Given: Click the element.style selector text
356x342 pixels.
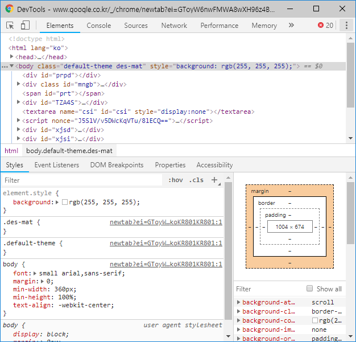Looking at the screenshot, I should tap(27, 193).
